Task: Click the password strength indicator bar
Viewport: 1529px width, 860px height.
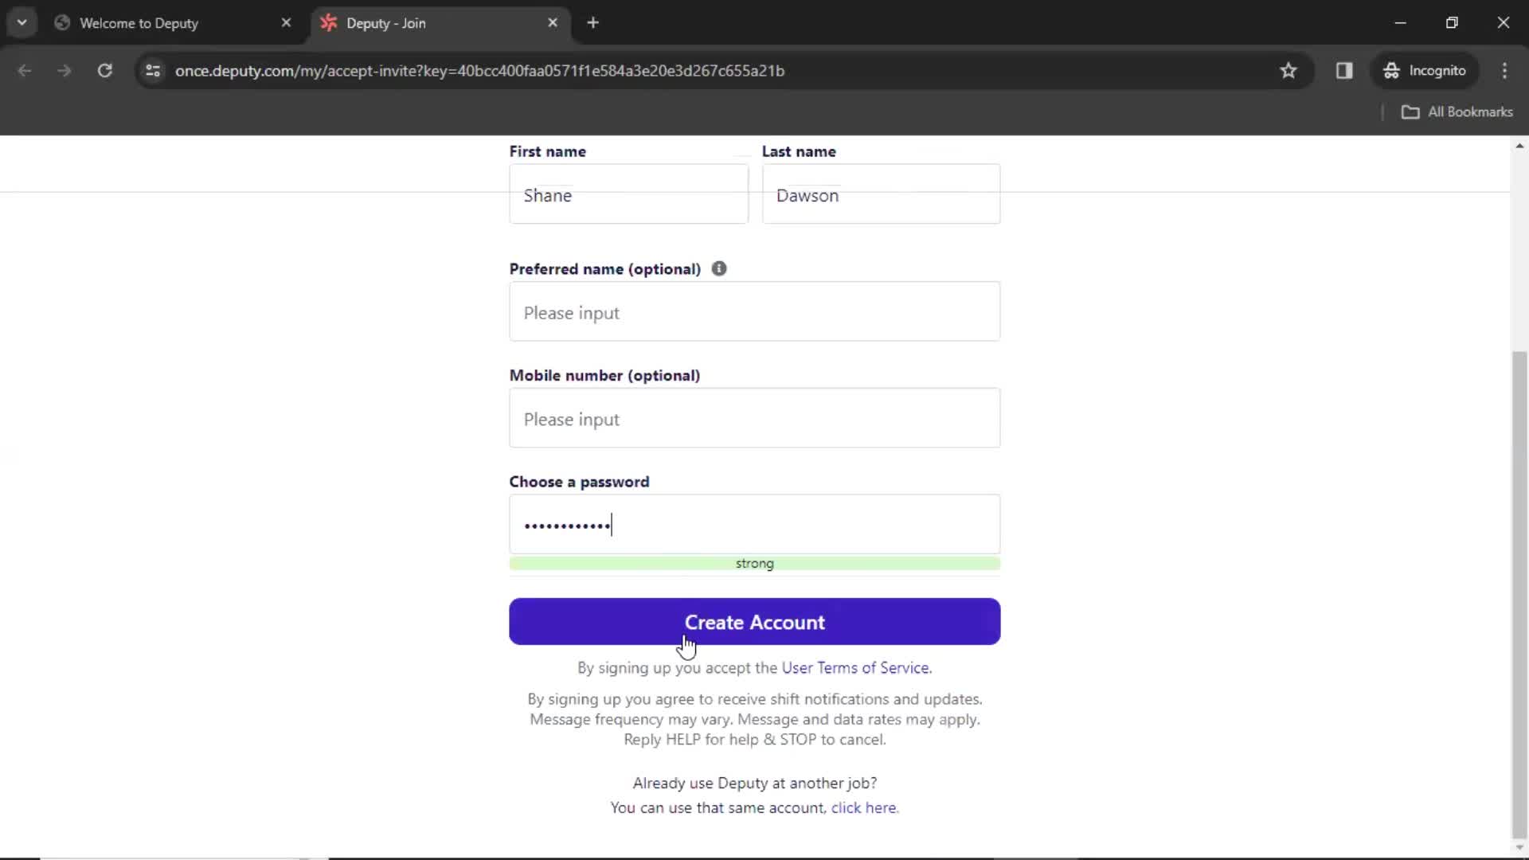Action: (x=754, y=563)
